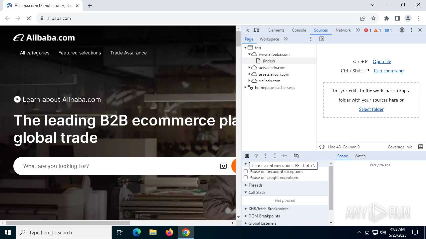Open All categories menu

pyautogui.click(x=35, y=53)
